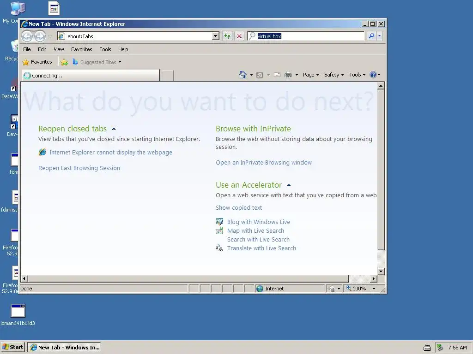Click the 7:55 AM system clock
The image size is (473, 354).
pyautogui.click(x=457, y=348)
